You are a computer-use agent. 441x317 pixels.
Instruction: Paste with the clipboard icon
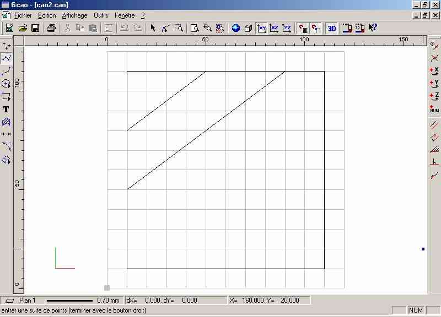tap(93, 28)
